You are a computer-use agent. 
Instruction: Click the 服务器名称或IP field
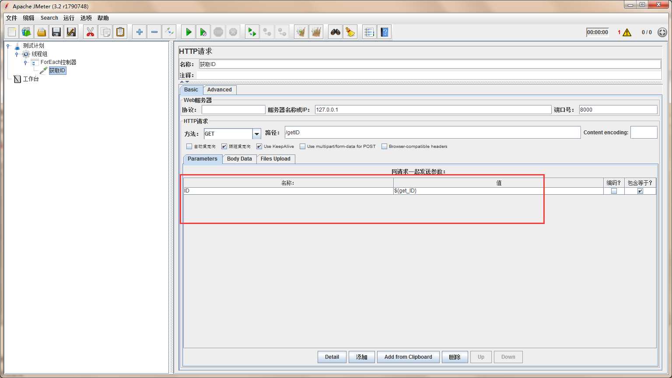(x=433, y=110)
